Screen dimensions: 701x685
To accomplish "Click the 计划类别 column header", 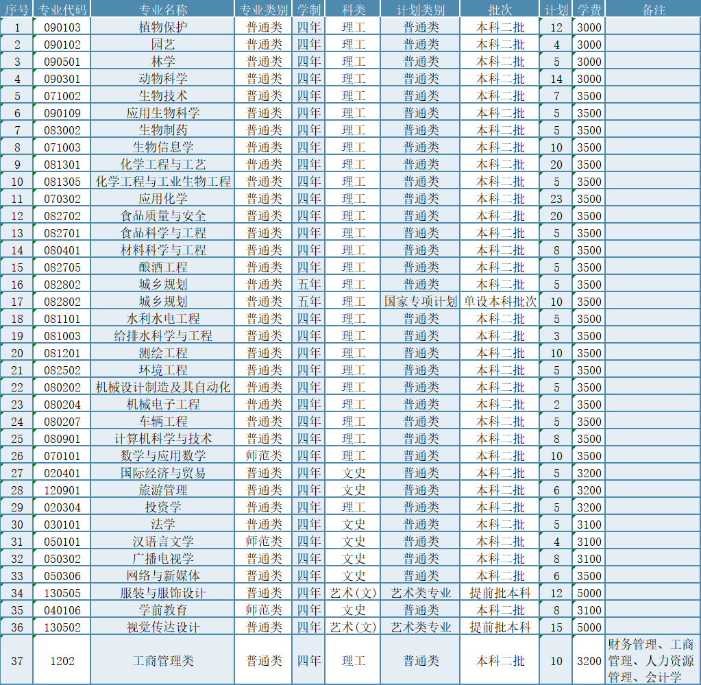I will [421, 9].
